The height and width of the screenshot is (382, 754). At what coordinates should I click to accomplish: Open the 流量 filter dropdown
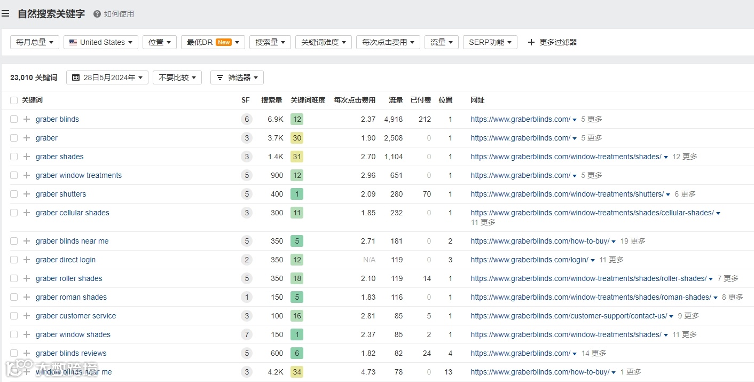pos(442,42)
